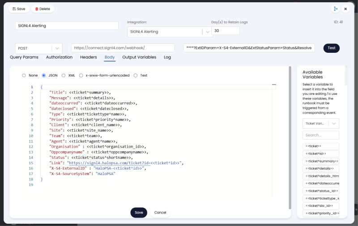Click the "X-S4-ExternalID" key on line 16
Screen dimensions: 358x226
[x=68, y=168]
